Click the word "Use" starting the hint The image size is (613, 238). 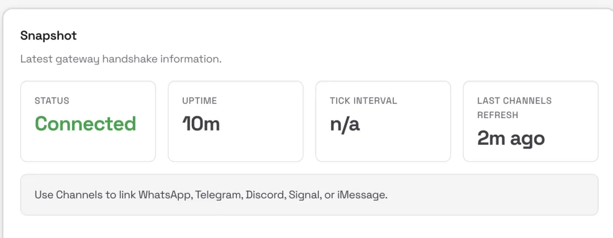pos(44,195)
